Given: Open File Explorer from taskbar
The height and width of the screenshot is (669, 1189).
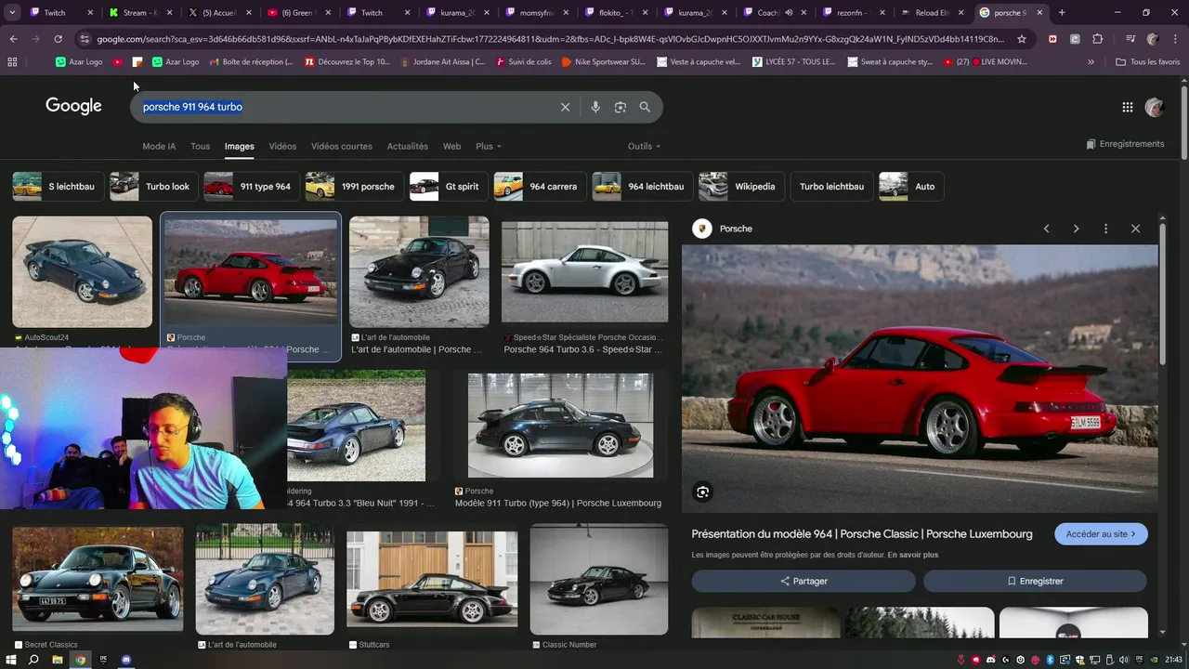Looking at the screenshot, I should [57, 660].
